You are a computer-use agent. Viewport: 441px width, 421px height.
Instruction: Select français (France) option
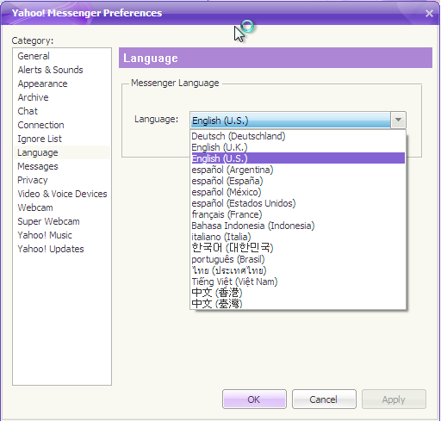[x=298, y=214]
